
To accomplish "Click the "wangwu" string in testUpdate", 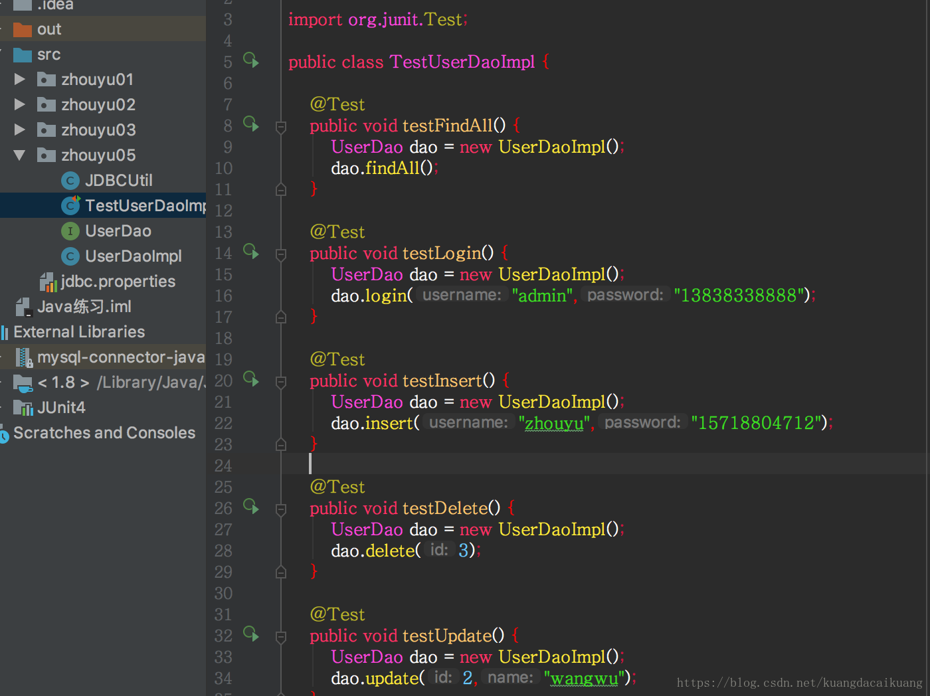I will 585,678.
